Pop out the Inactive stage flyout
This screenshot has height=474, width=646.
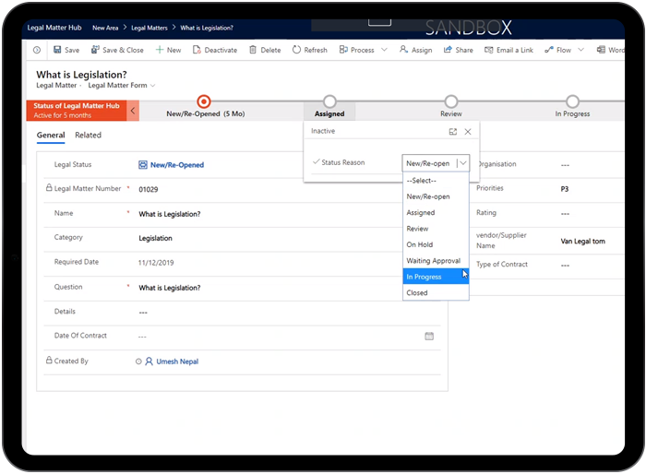click(x=453, y=132)
